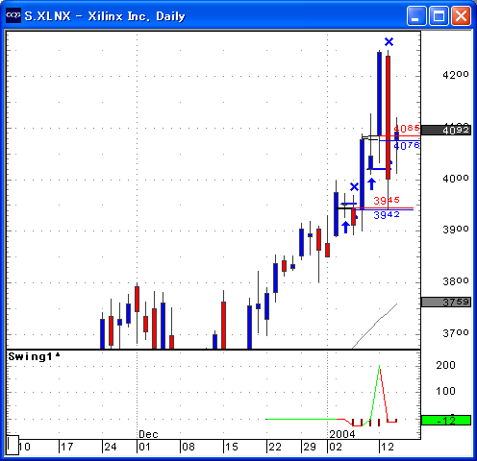Click the 100 Swing scale label
477x461 pixels.
click(445, 391)
